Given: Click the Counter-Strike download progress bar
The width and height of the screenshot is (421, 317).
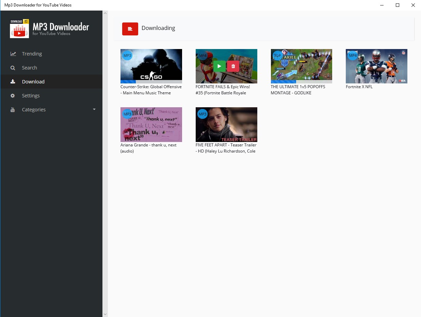Looking at the screenshot, I should pyautogui.click(x=151, y=82).
